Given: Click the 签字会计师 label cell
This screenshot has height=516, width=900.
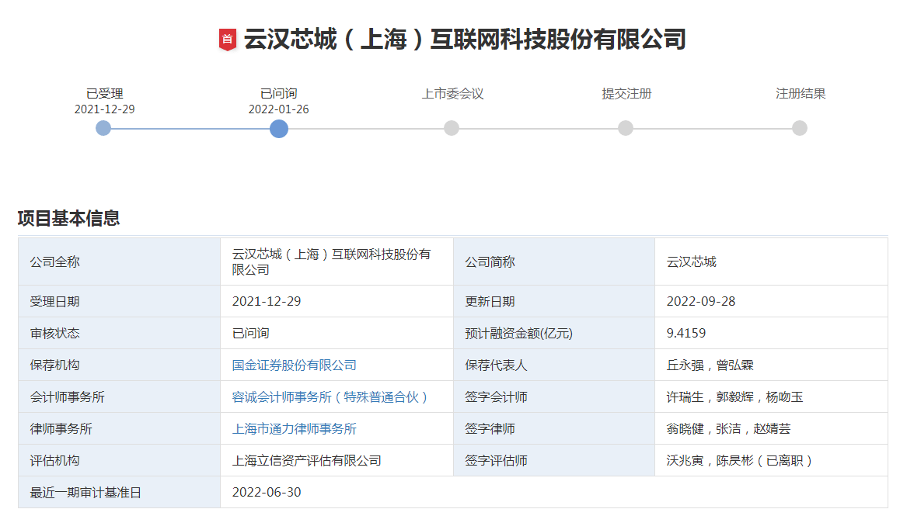Looking at the screenshot, I should click(x=554, y=397).
